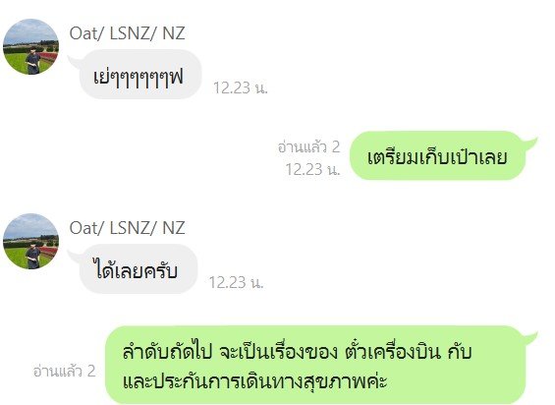The image size is (555, 405).
Task: Select sender name above ได้เลยครับ message
Action: click(x=127, y=228)
